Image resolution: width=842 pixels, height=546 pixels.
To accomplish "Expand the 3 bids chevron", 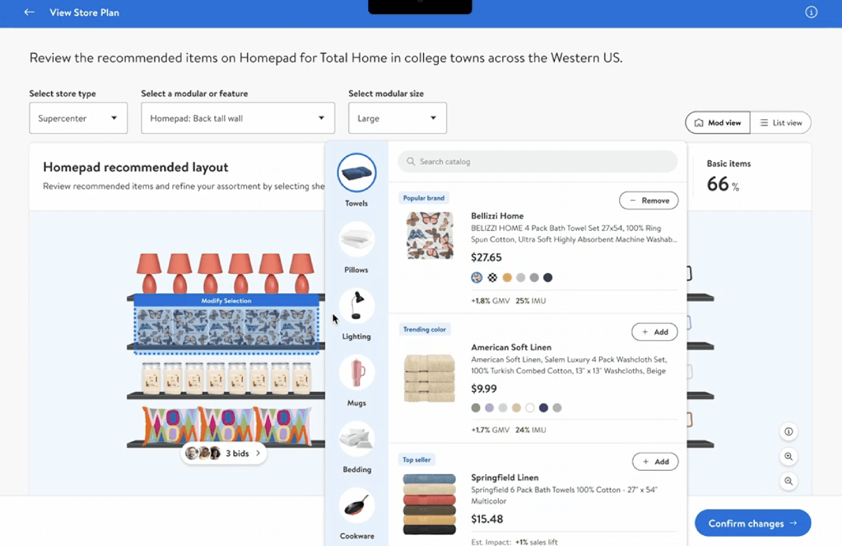I will [x=258, y=453].
